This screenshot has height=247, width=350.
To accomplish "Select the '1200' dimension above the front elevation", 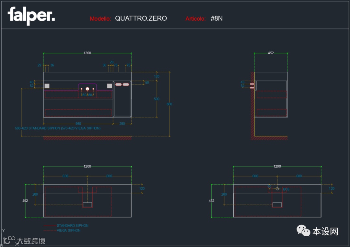I will pyautogui.click(x=87, y=53).
